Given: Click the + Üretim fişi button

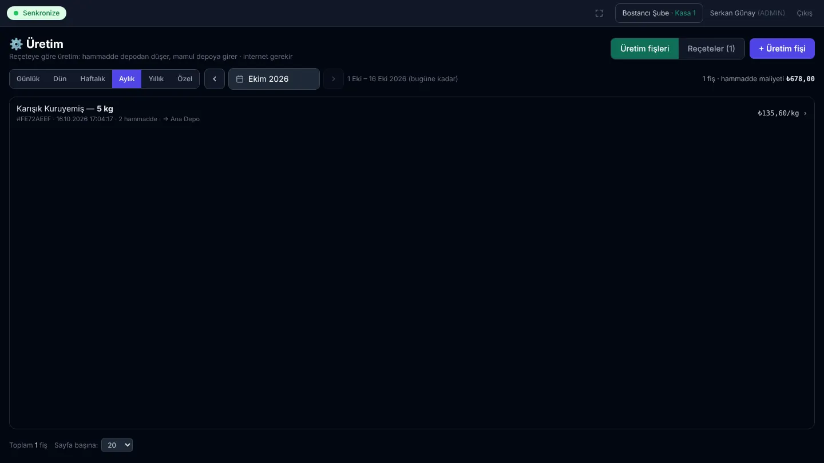Looking at the screenshot, I should click(x=782, y=49).
